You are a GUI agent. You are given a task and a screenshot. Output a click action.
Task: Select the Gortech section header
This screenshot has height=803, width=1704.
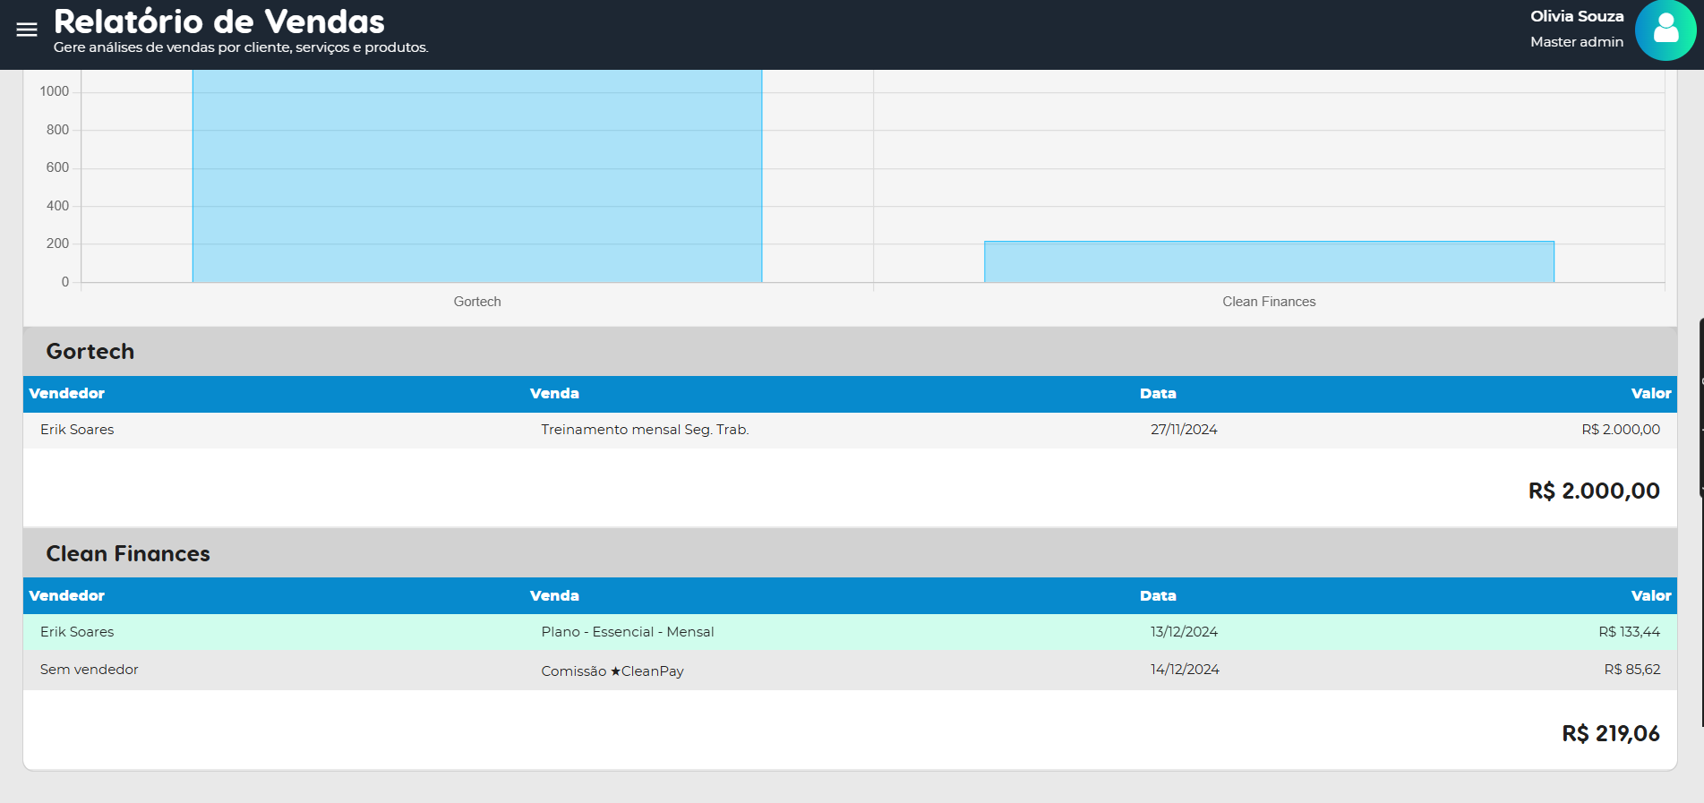click(x=90, y=352)
